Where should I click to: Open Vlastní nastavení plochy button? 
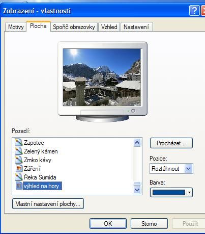coord(48,204)
